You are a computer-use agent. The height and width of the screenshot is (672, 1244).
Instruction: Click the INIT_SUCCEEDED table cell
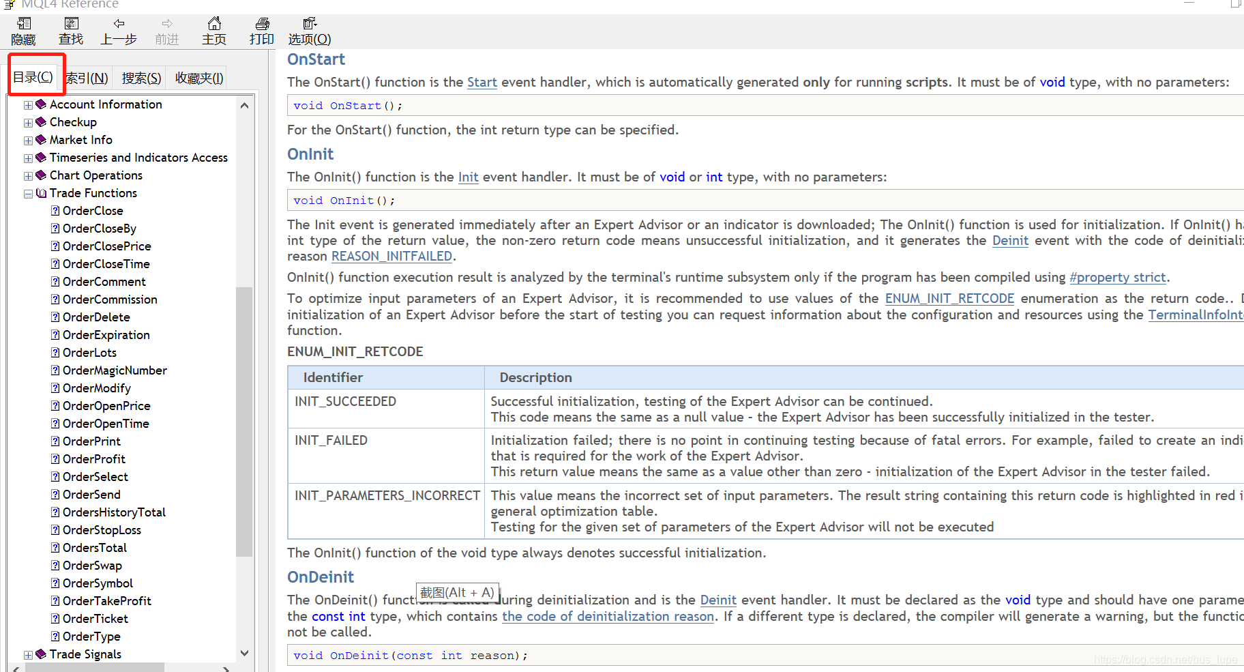point(386,409)
